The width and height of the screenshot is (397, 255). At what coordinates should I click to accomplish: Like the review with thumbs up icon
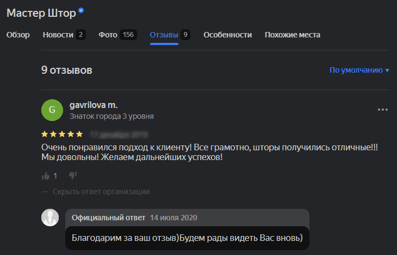coord(46,176)
